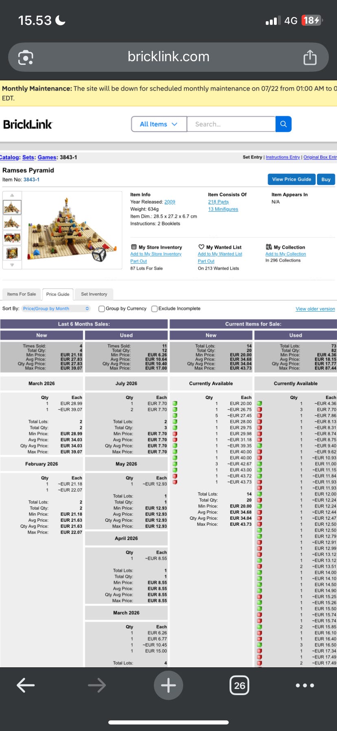
Task: Open the Sets breadcrumb link
Action: pos(28,157)
